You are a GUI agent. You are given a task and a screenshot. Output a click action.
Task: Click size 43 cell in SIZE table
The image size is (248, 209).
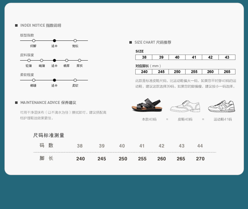(x=227, y=57)
